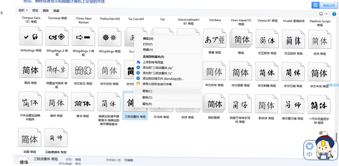
Task: Select the 方正姚体 常规 font icon
Action: point(293,39)
